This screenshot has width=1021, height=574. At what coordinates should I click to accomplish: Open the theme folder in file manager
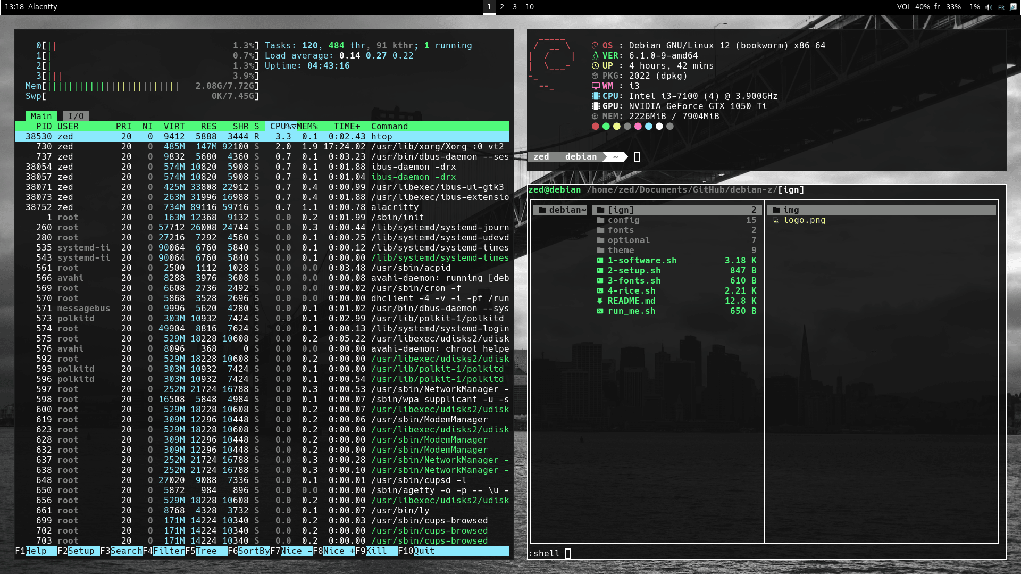point(622,250)
